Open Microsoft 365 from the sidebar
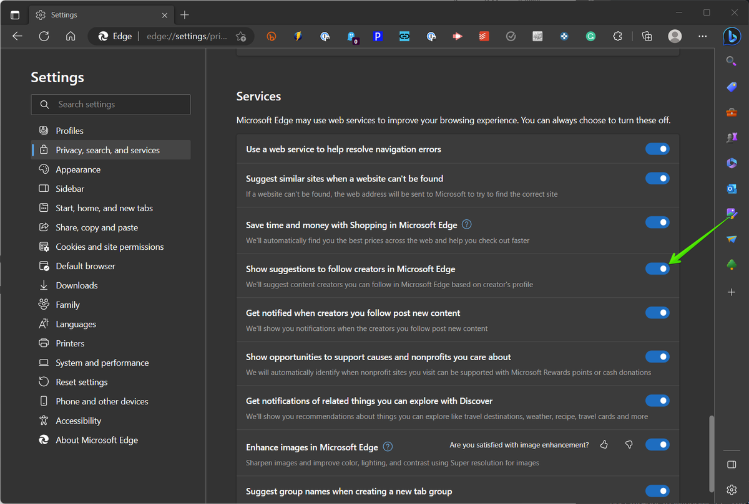Image resolution: width=749 pixels, height=504 pixels. pos(731,163)
